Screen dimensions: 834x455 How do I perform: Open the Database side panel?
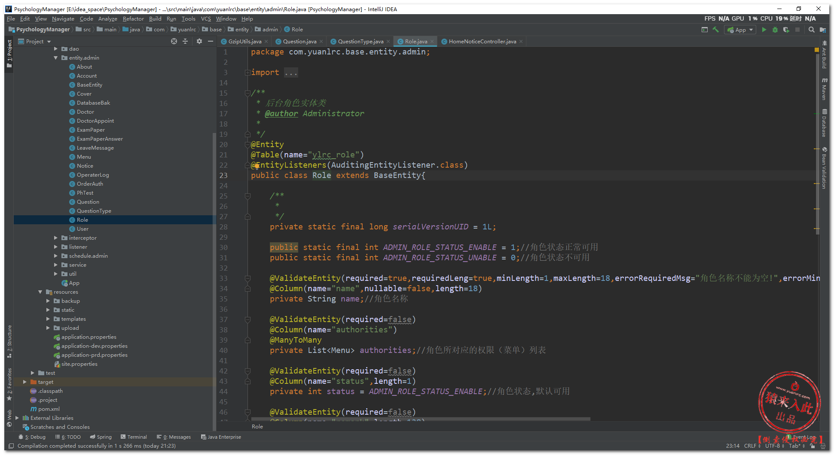tap(824, 123)
